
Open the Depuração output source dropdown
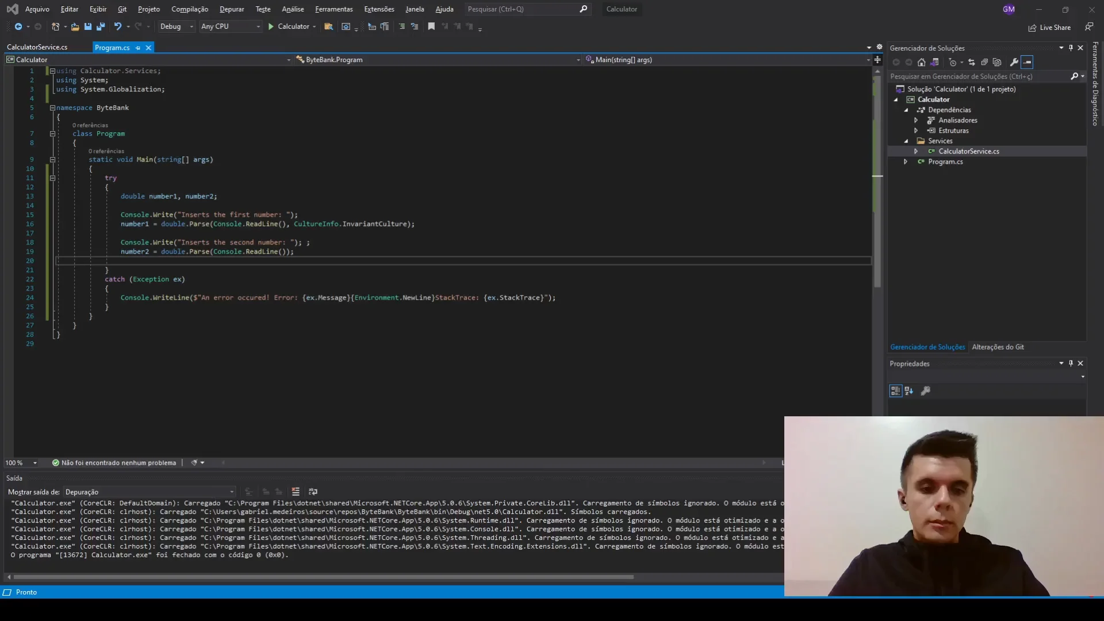[149, 492]
